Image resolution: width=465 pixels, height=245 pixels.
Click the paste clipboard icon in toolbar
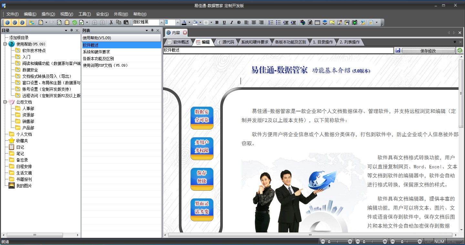126,23
